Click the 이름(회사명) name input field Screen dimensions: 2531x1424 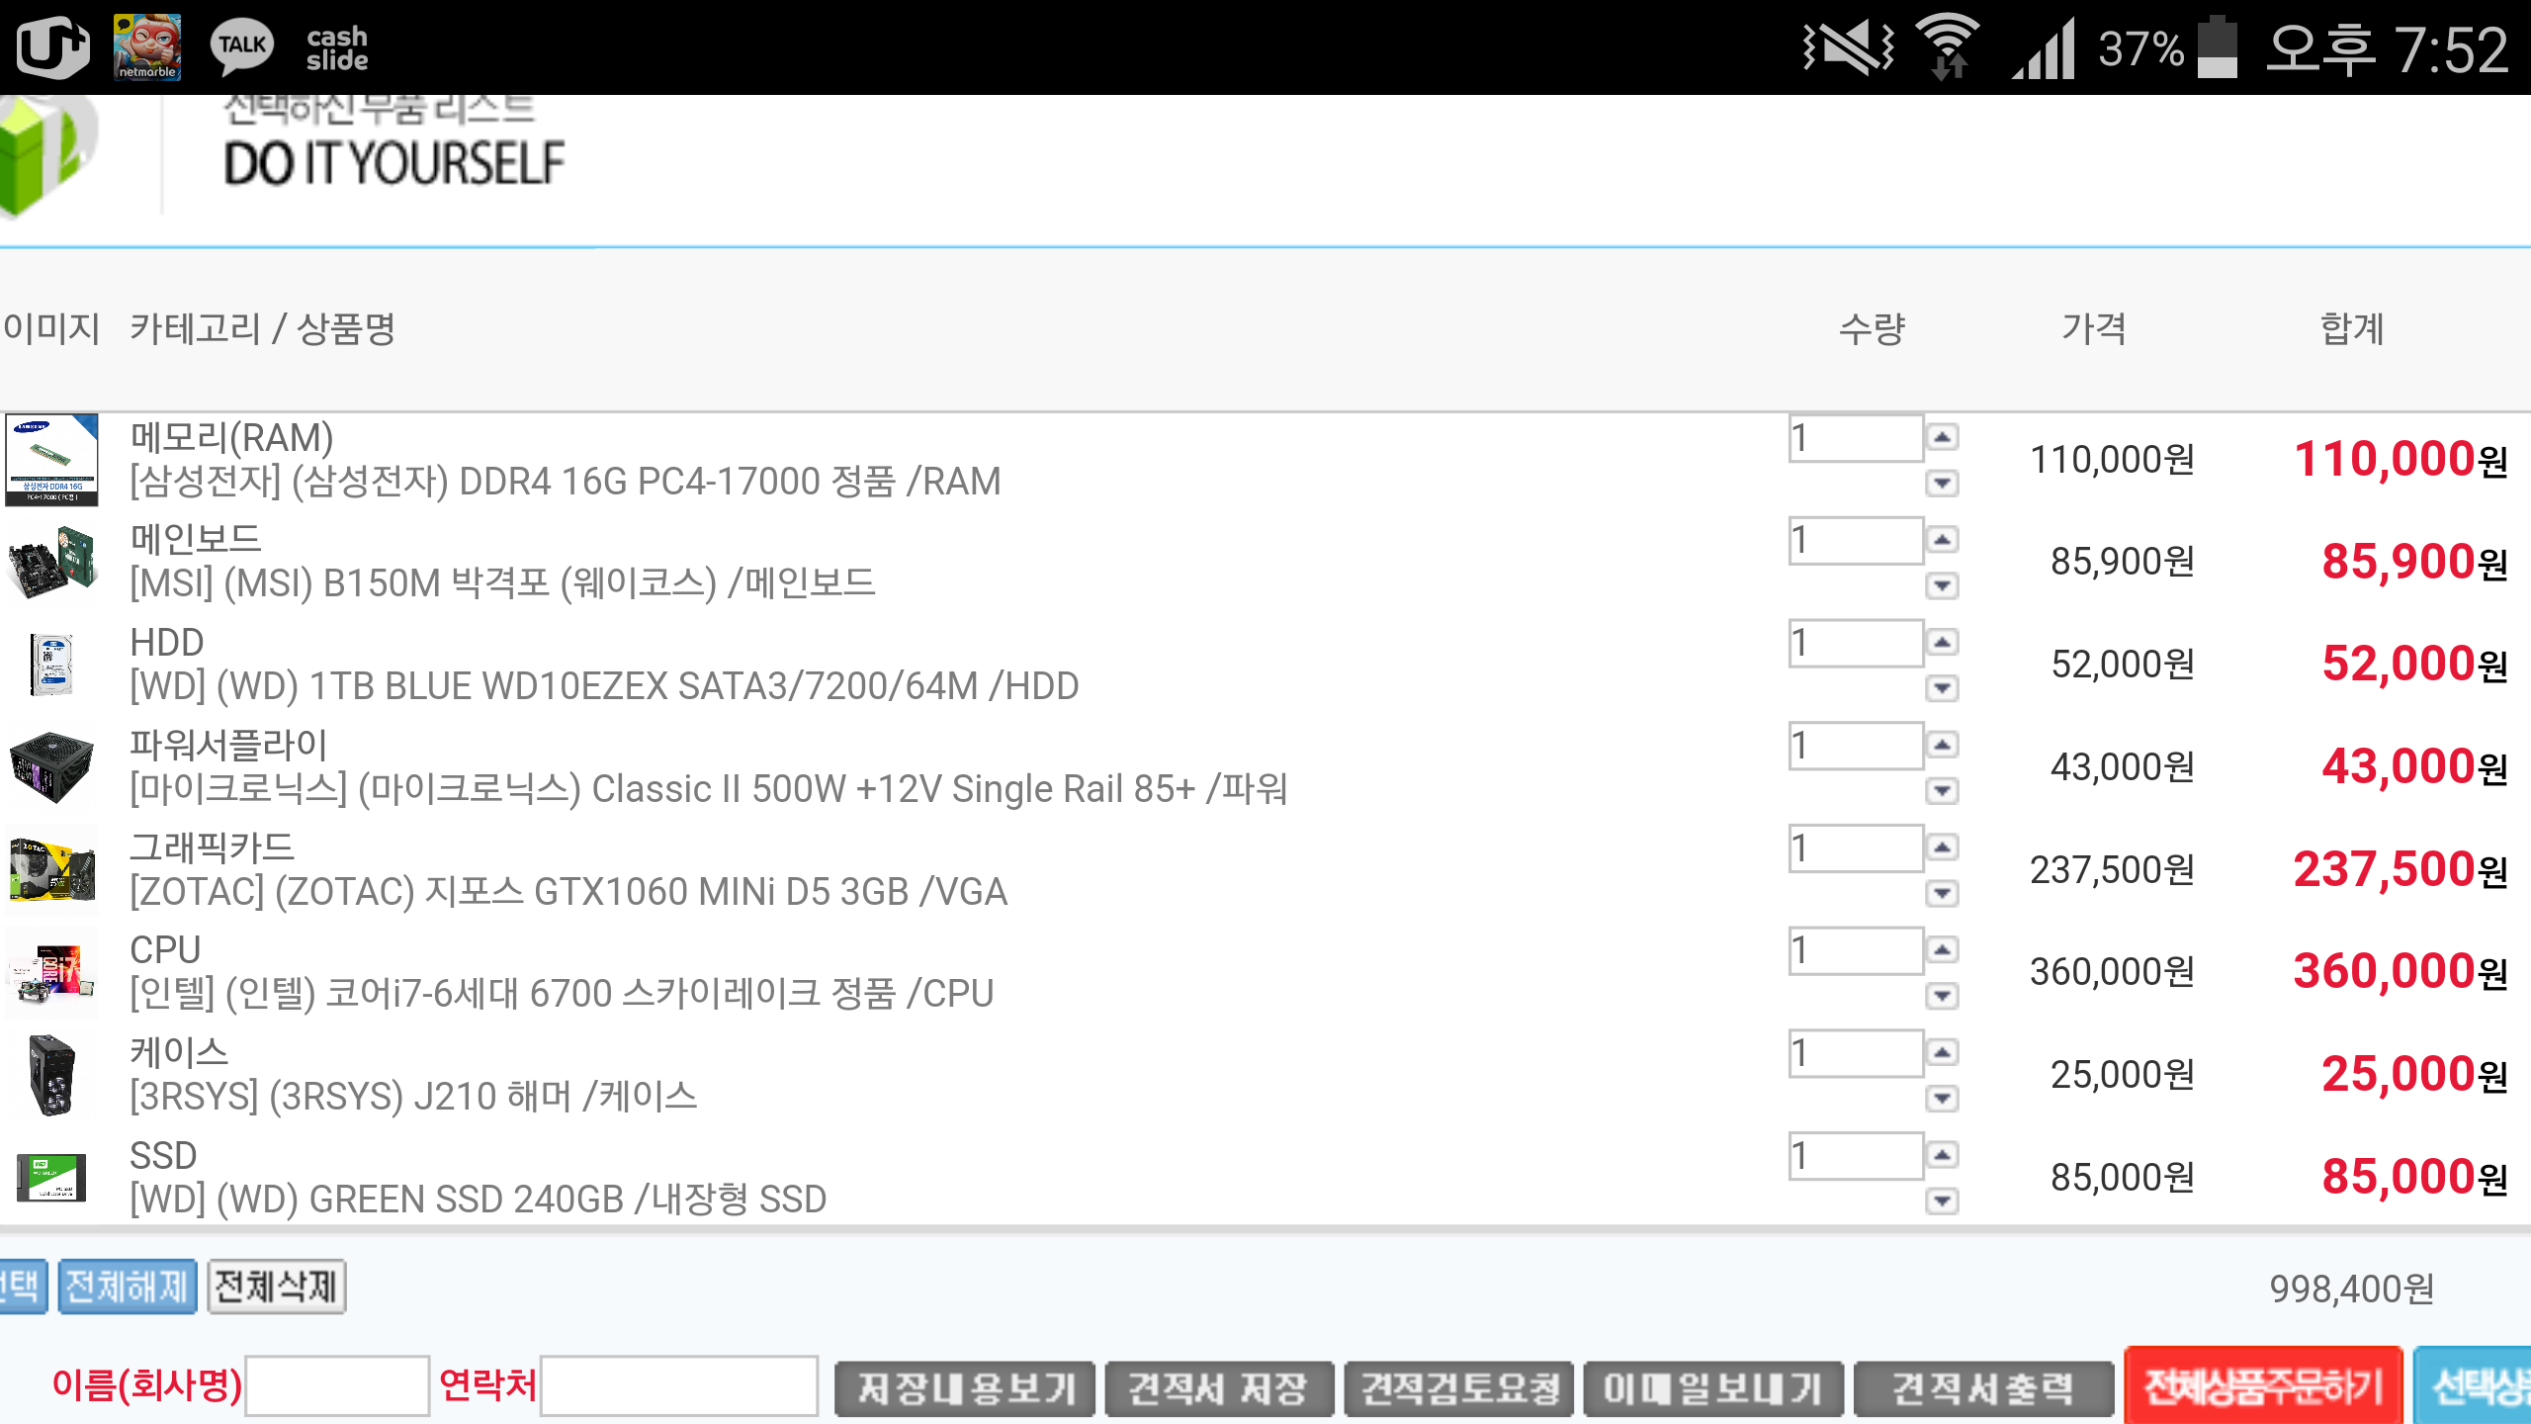pos(337,1385)
